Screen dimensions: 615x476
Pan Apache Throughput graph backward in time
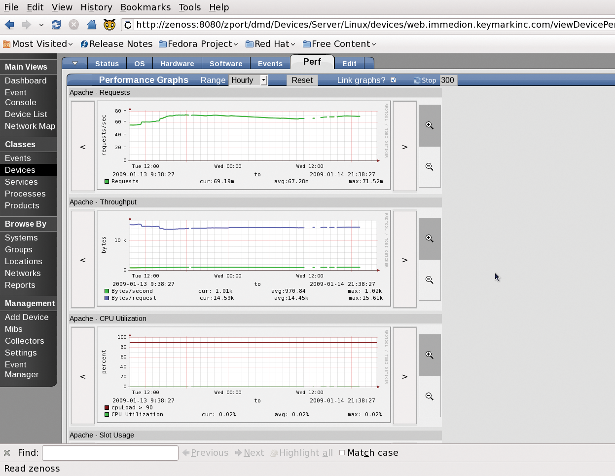point(83,260)
